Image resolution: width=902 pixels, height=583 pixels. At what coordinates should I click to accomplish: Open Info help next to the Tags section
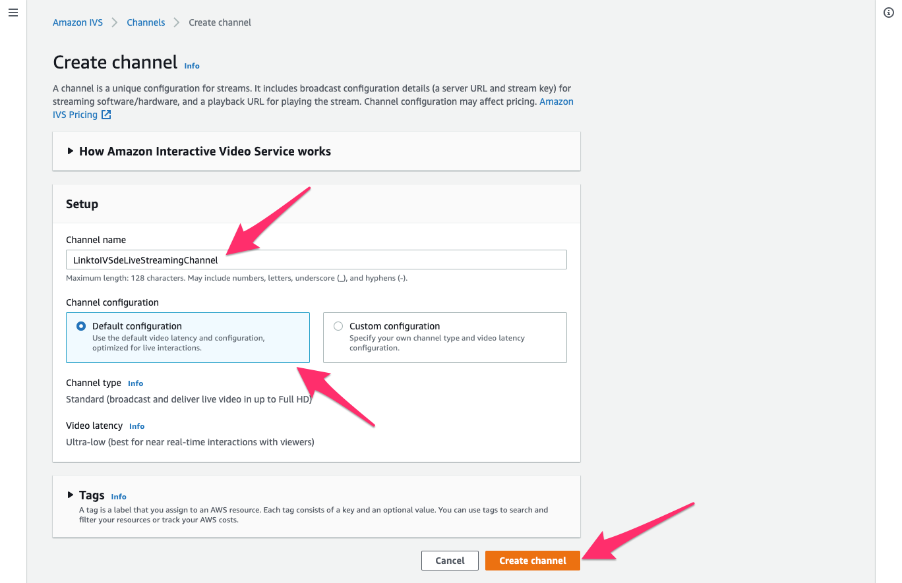point(118,496)
